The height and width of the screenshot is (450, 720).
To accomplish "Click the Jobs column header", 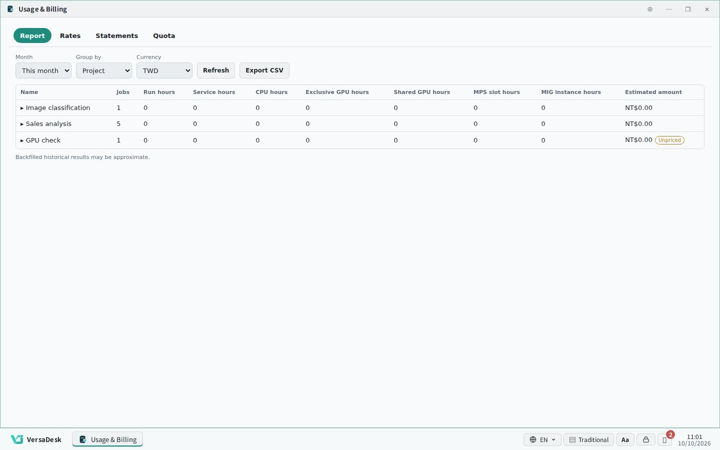I will click(x=123, y=92).
